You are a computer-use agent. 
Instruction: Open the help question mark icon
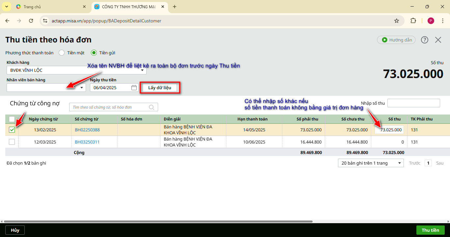pyautogui.click(x=425, y=40)
